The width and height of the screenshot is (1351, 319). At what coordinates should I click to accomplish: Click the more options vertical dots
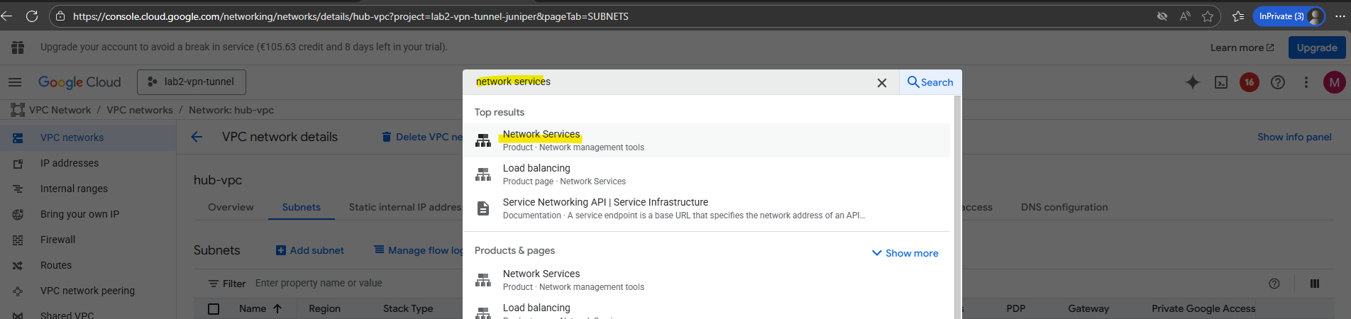pyautogui.click(x=1306, y=82)
